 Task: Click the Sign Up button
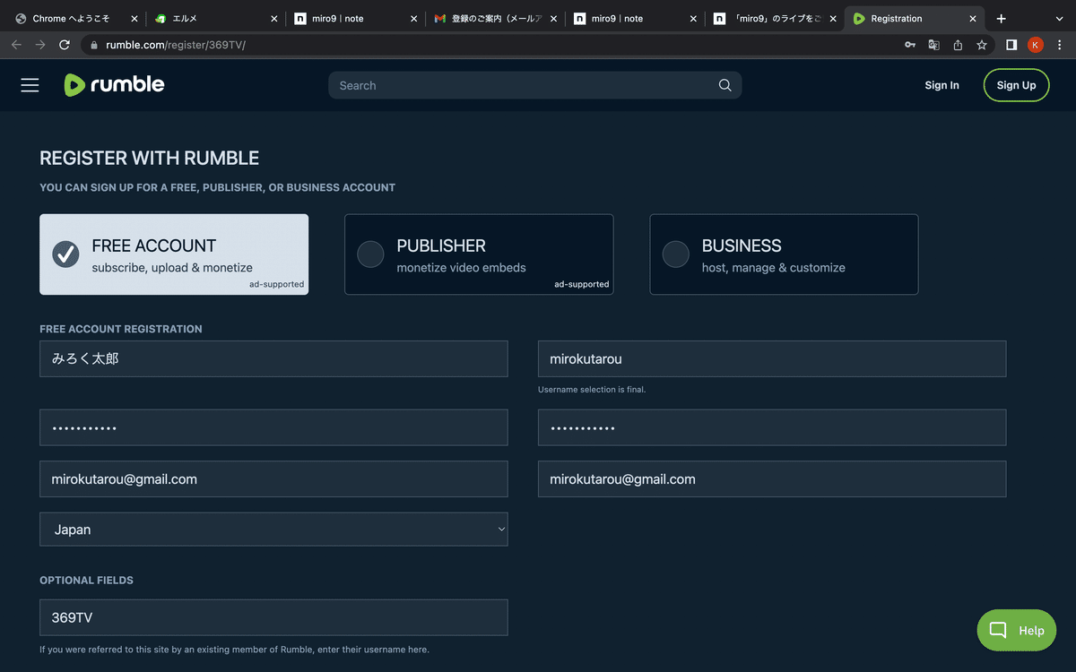point(1016,85)
